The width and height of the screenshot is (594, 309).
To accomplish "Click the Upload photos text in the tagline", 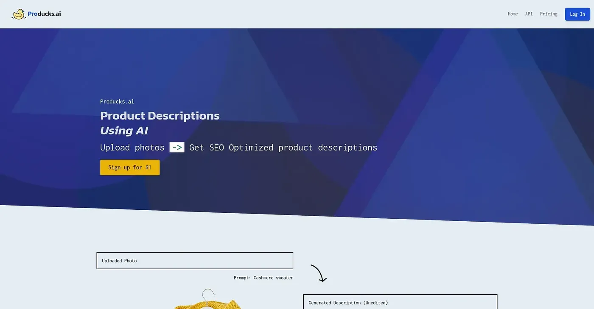I will (x=132, y=148).
